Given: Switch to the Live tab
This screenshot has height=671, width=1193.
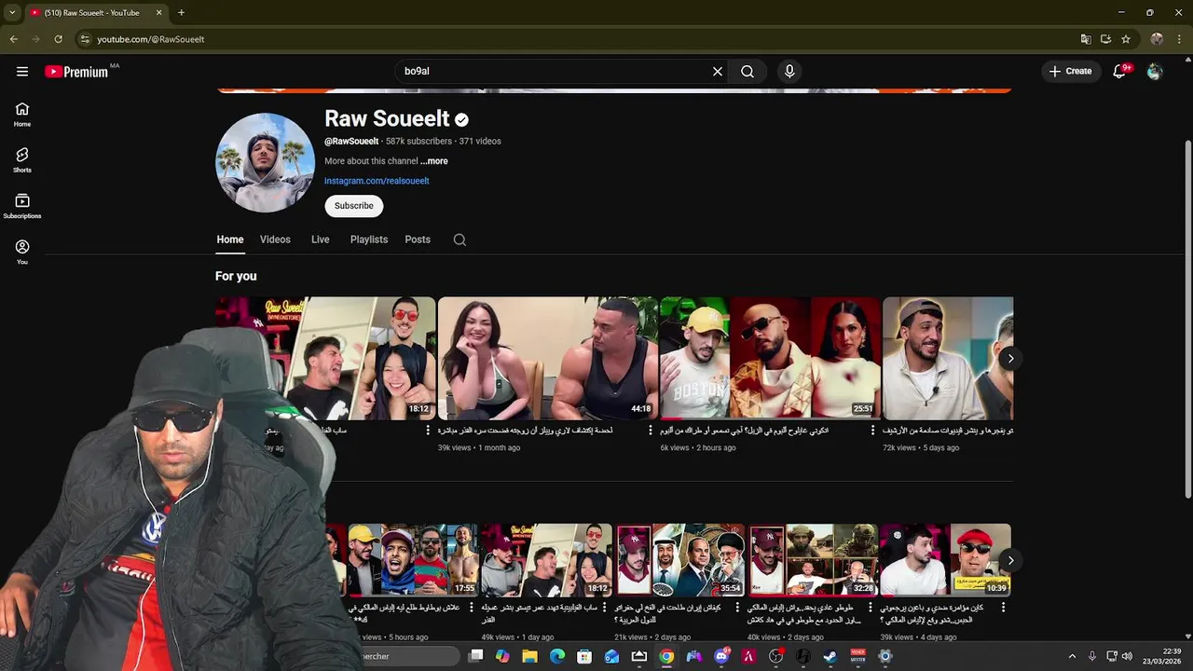Looking at the screenshot, I should point(321,240).
